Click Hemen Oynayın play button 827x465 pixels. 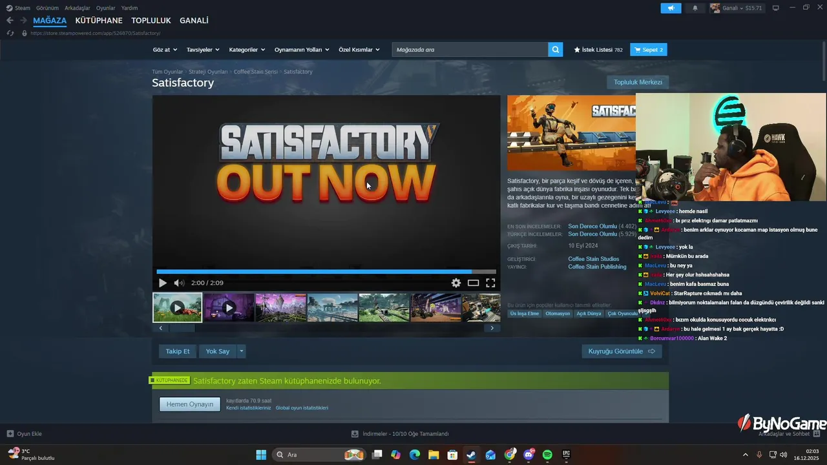[x=190, y=404]
